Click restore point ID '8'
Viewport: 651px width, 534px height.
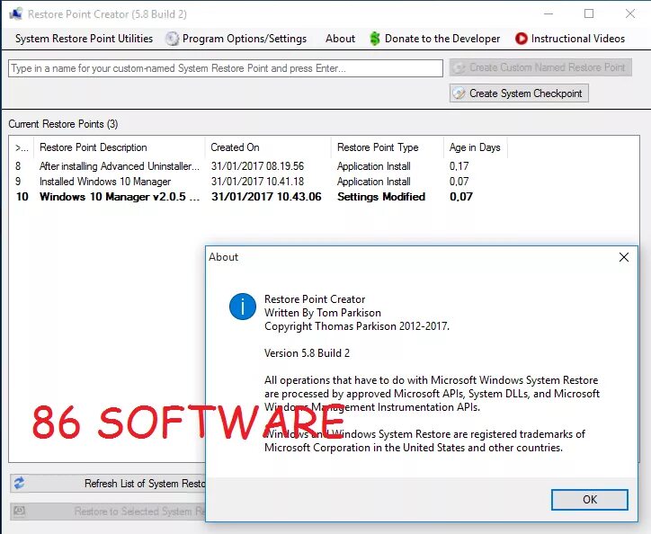tap(18, 166)
